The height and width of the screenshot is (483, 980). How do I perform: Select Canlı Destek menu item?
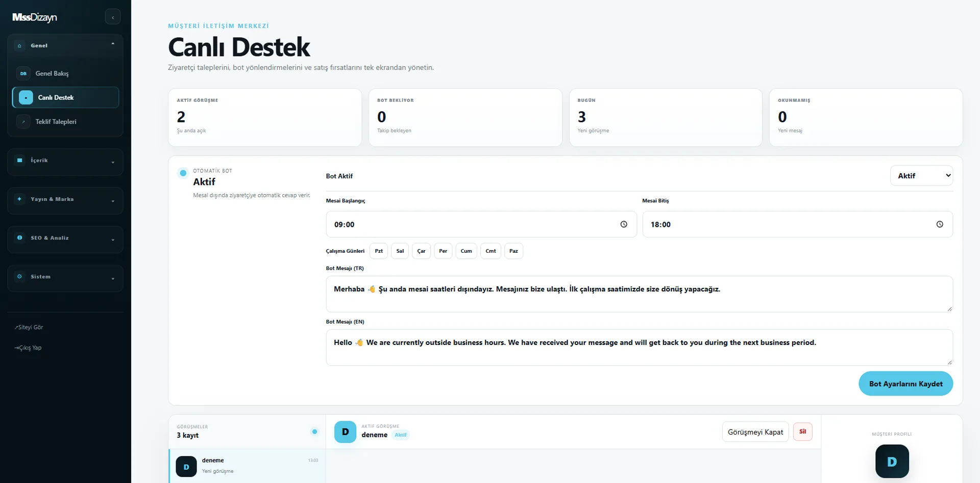(65, 97)
